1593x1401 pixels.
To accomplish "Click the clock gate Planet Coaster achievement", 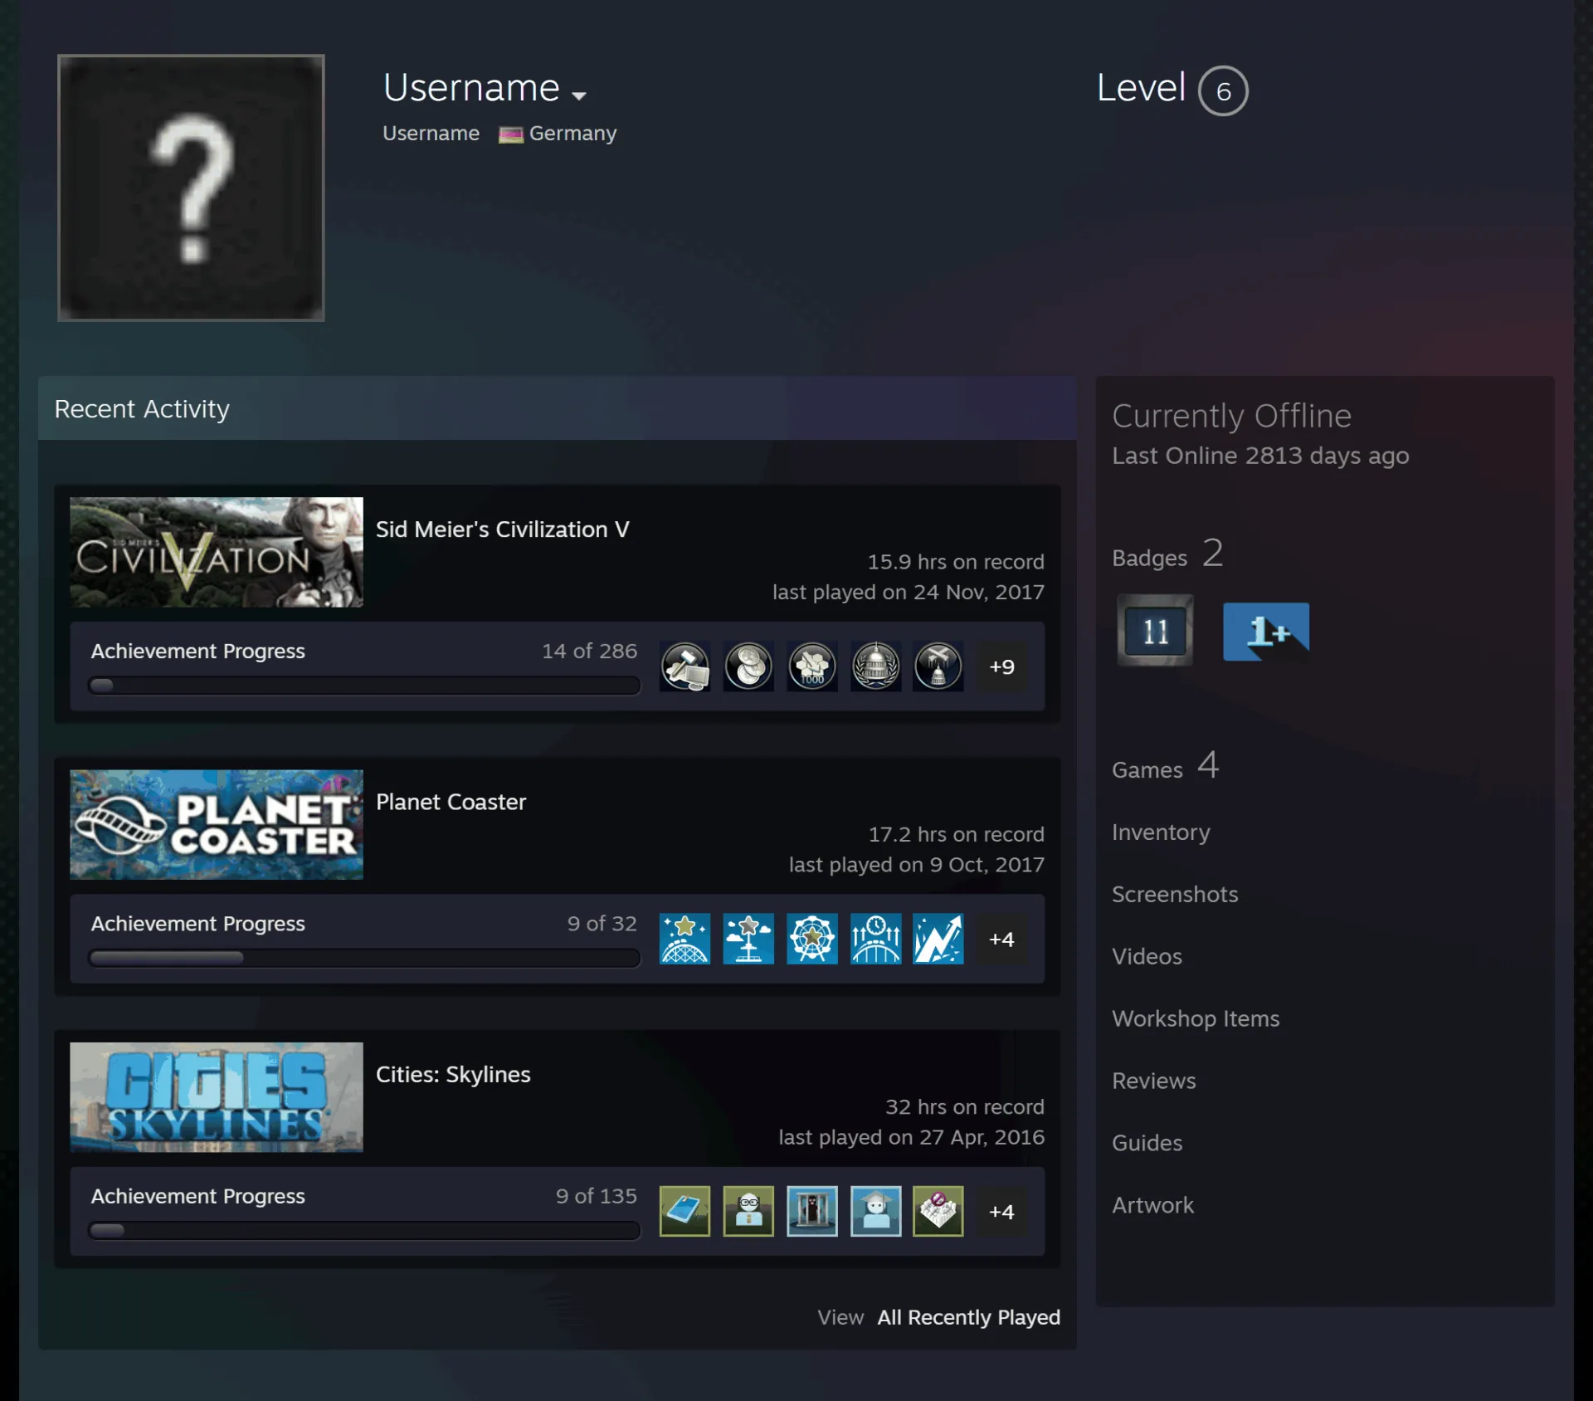I will 875,939.
